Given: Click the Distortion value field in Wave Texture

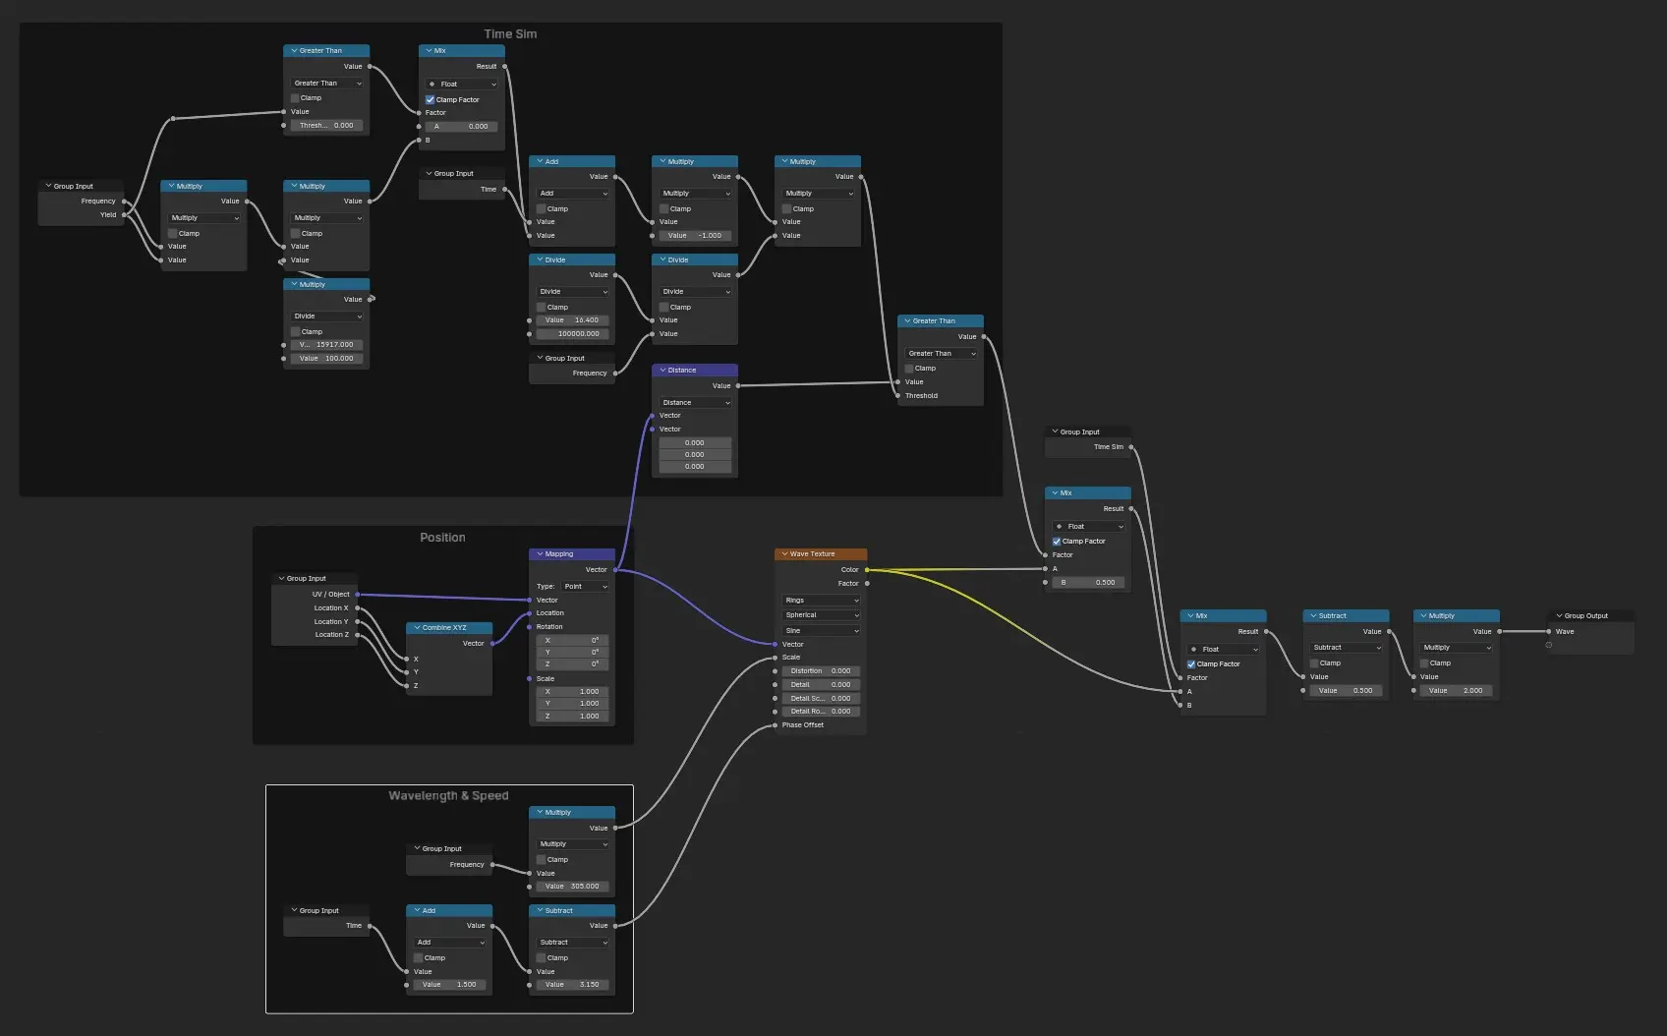Looking at the screenshot, I should tap(821, 671).
